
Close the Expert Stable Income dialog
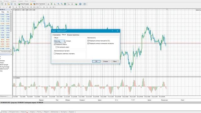pyautogui.click(x=117, y=31)
